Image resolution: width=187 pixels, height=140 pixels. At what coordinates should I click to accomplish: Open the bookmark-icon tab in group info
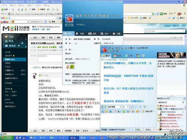(x=80, y=34)
